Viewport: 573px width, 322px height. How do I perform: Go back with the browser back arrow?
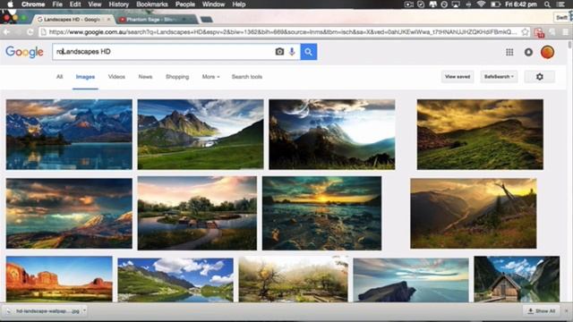(6, 32)
